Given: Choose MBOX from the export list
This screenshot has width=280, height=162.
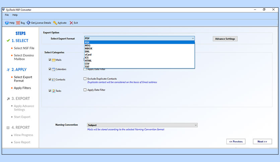Looking at the screenshot, I should (139, 49).
